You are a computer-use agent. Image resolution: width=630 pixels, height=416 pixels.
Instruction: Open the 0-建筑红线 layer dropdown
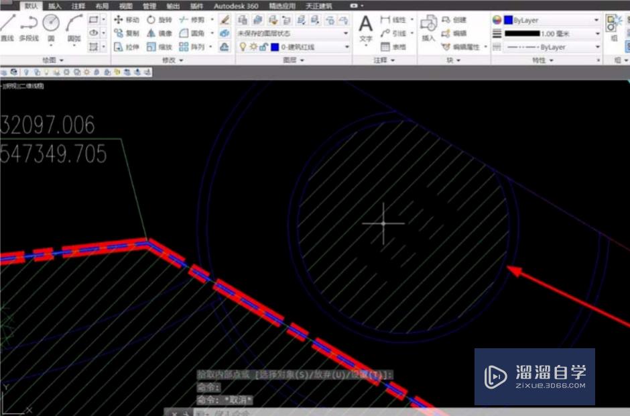coord(346,47)
